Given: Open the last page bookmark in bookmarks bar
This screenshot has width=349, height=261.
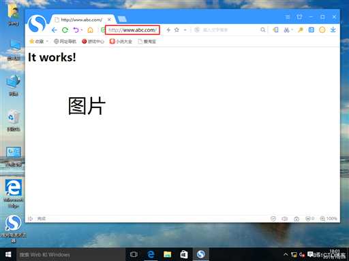Looking at the screenshot, I should click(147, 41).
